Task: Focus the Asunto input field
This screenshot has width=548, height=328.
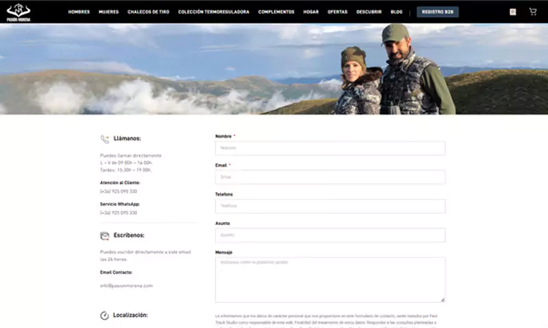Action: coord(330,235)
